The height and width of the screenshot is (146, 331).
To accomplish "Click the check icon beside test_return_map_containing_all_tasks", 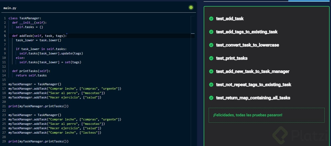I will pos(211,98).
